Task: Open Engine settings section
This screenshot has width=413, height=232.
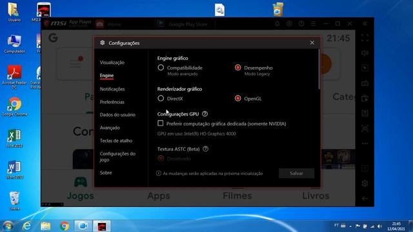Action: [106, 75]
